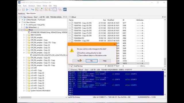Toggle Confirm writing directly to disk checkbox
Image resolution: width=184 pixels, height=103 pixels.
point(78,53)
